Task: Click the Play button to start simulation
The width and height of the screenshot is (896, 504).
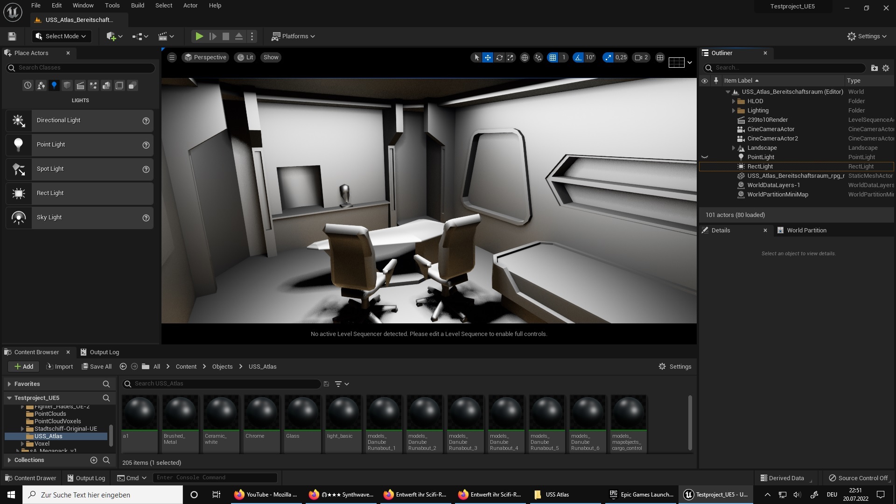Action: tap(199, 35)
